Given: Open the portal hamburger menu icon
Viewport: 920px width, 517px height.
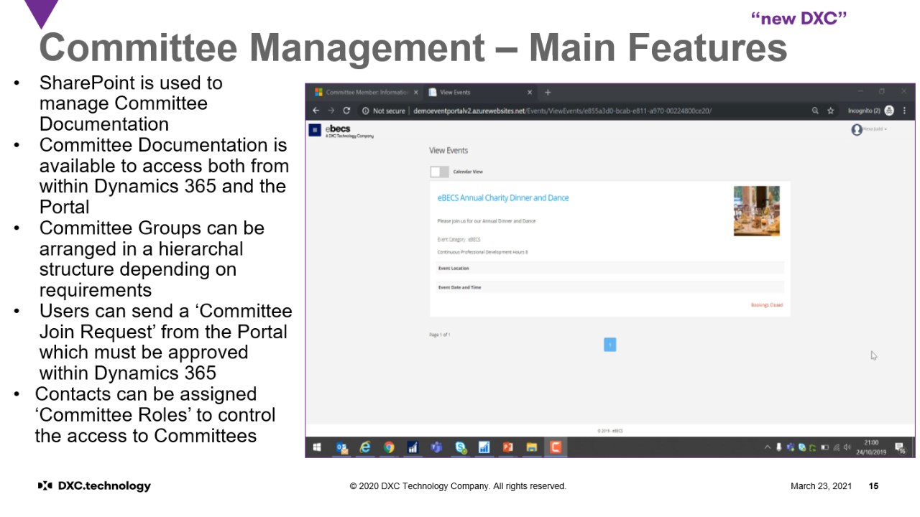Looking at the screenshot, I should click(x=315, y=130).
